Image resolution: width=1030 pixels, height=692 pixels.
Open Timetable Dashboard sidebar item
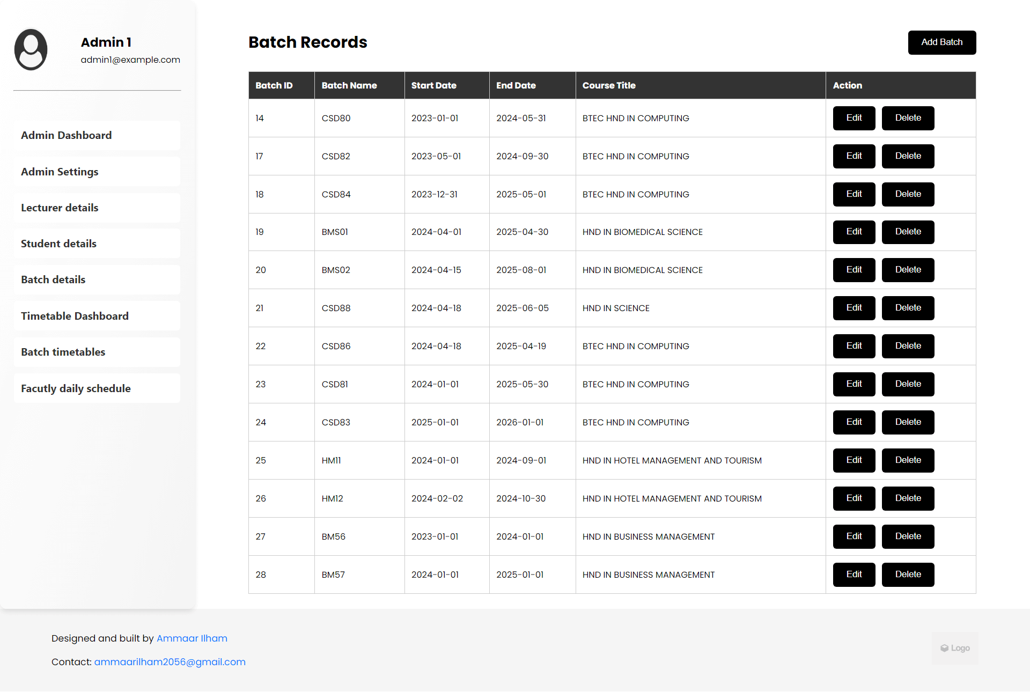click(x=97, y=316)
